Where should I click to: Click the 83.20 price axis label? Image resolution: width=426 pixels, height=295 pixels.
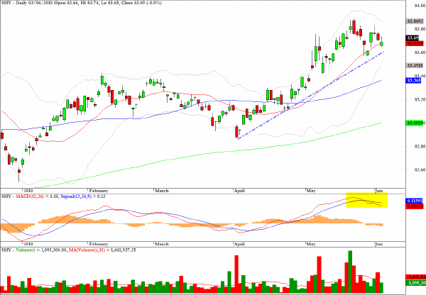point(420,99)
